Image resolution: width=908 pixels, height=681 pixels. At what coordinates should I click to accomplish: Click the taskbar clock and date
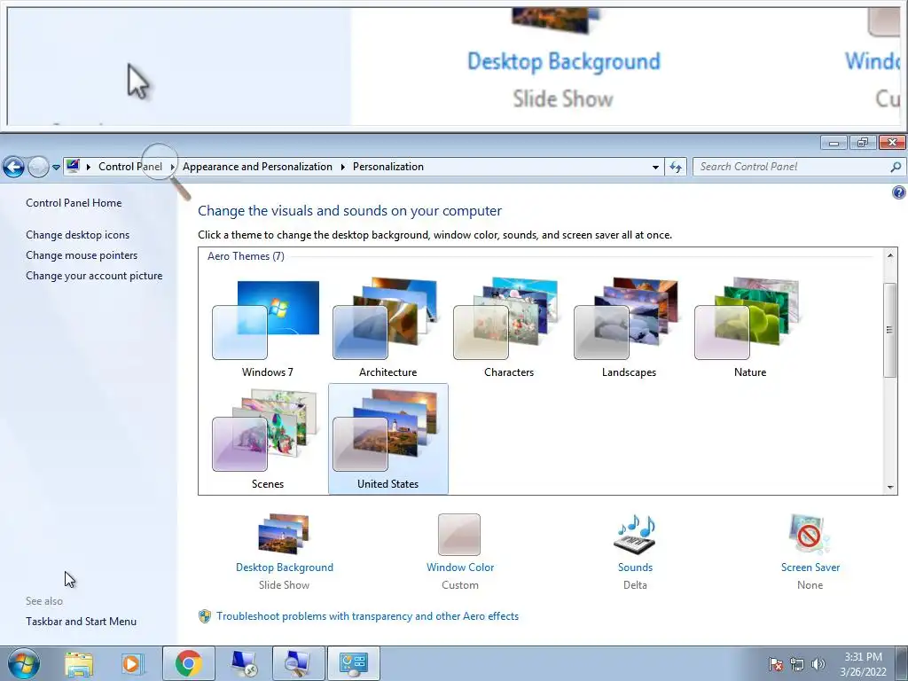pos(863,664)
